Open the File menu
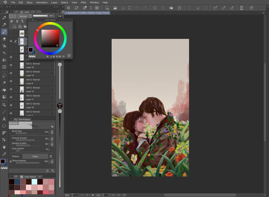The height and width of the screenshot is (197, 269). (13, 2)
